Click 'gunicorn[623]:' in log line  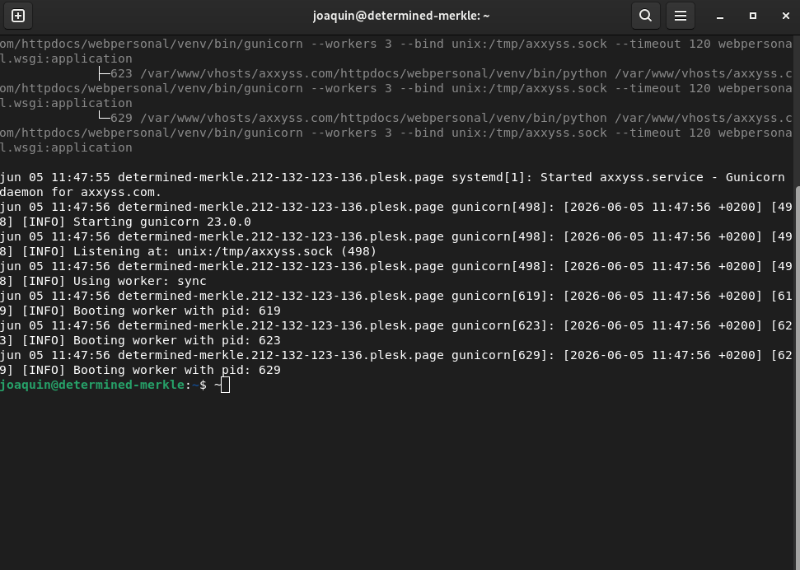(503, 325)
